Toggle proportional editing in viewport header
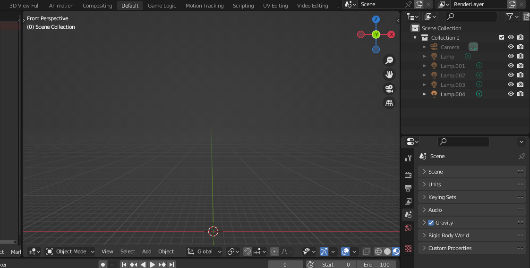 (274, 251)
